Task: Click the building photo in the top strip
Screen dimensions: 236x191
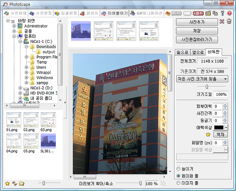Action: pos(81,31)
